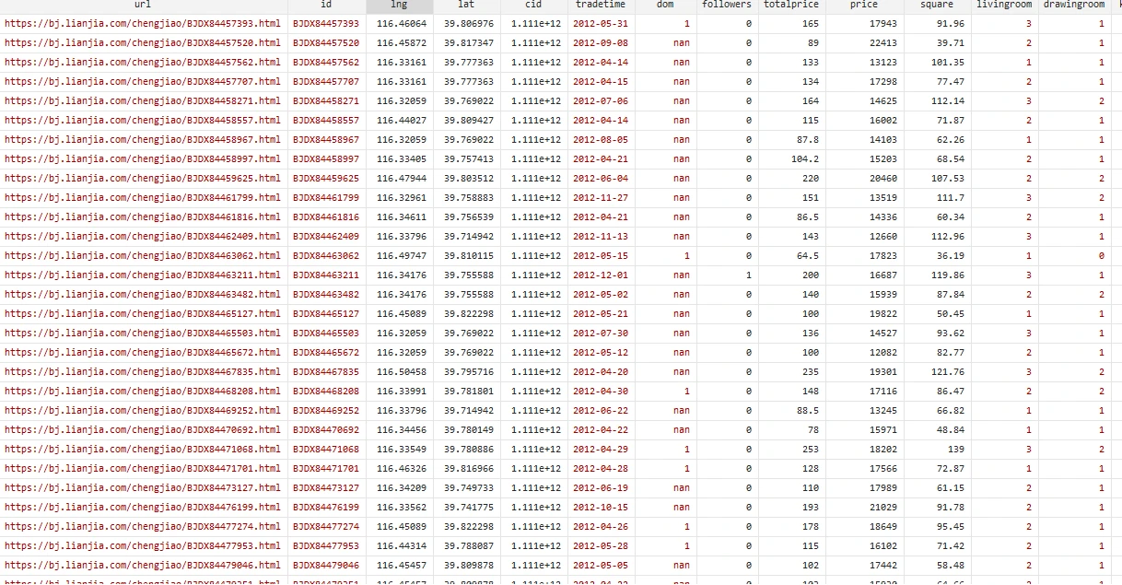Viewport: 1122px width, 585px height.
Task: Click the followers value 1 in BJDX84463211 row
Action: (x=748, y=275)
